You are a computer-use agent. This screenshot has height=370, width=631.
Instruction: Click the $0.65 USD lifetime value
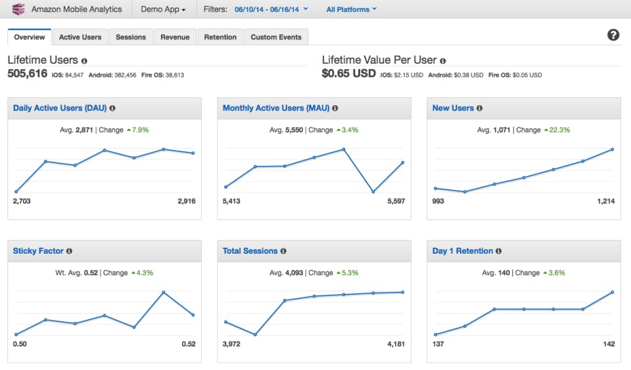(348, 74)
